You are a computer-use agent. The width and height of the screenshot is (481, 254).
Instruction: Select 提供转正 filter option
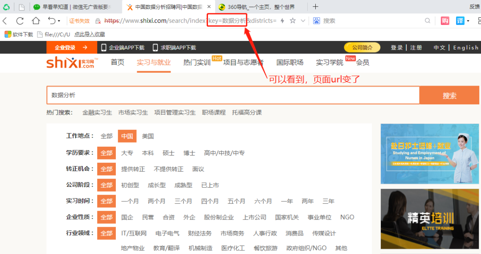pos(133,169)
